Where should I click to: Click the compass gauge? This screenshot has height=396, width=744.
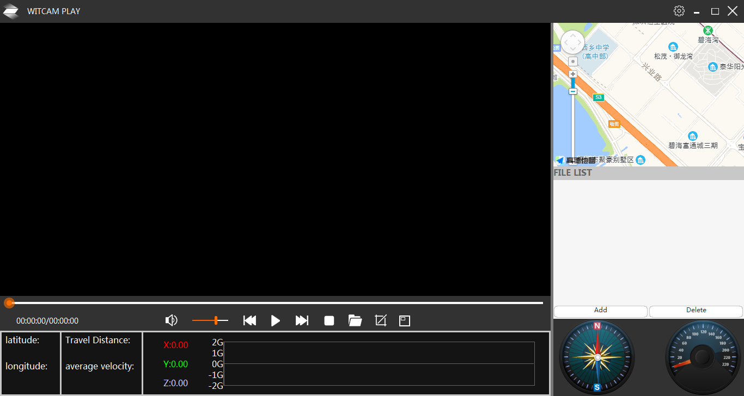tap(597, 357)
